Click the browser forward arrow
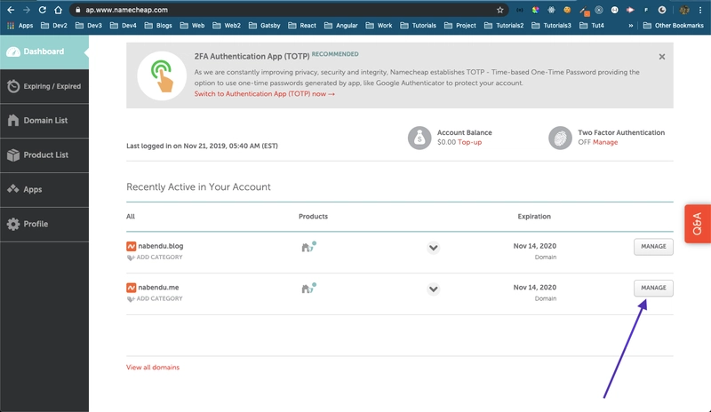The height and width of the screenshot is (412, 711). point(27,10)
